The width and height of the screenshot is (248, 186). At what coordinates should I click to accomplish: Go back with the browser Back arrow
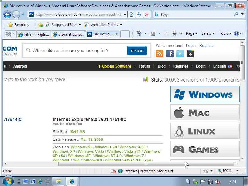pyautogui.click(x=7, y=15)
